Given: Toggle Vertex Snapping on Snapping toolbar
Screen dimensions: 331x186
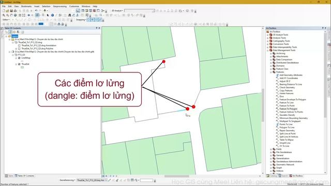Looking at the screenshot, I should pos(96,20).
